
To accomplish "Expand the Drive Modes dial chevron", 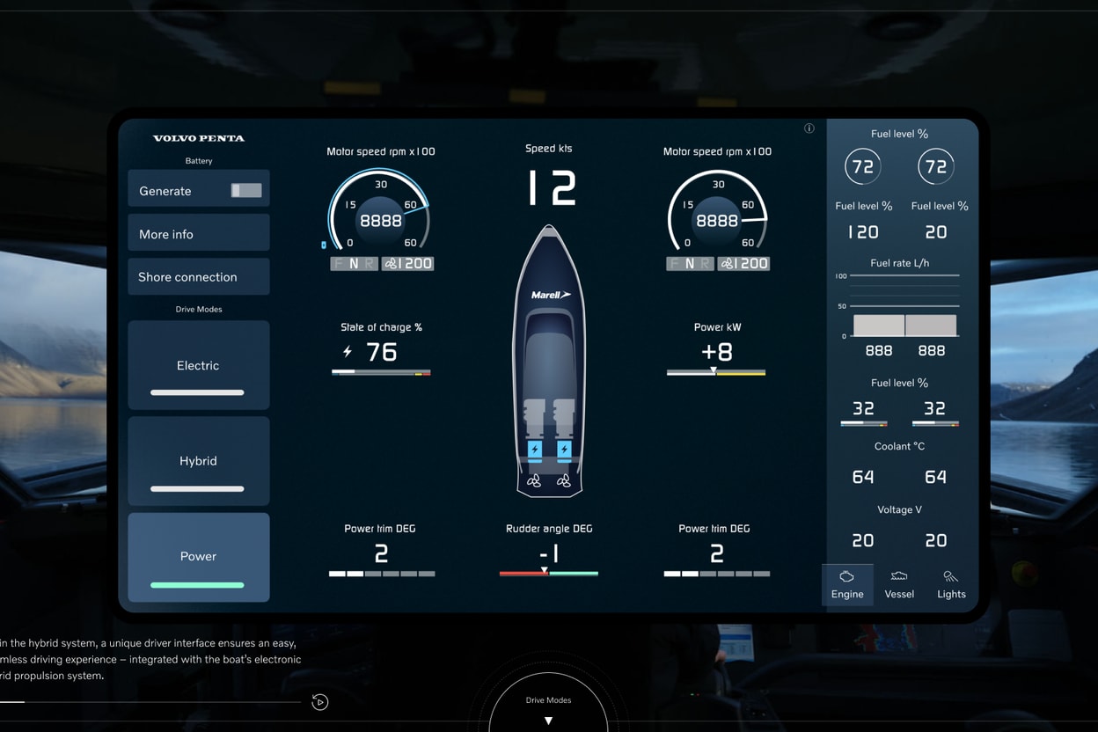I will [x=547, y=719].
